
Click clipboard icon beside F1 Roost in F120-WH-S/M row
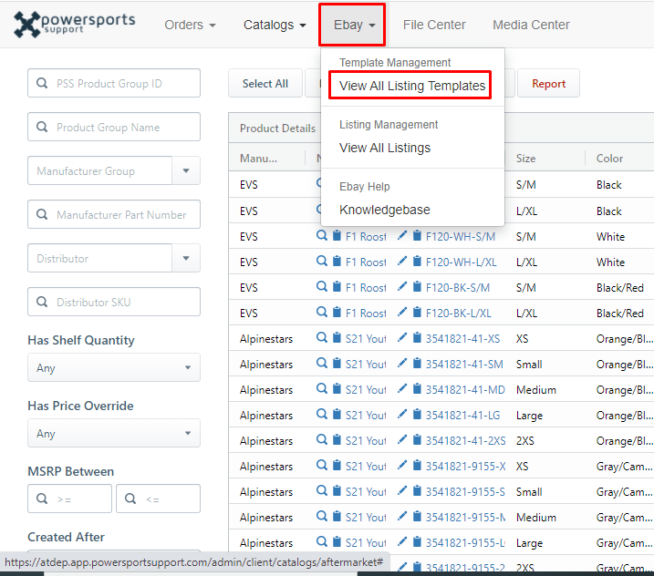pos(337,235)
